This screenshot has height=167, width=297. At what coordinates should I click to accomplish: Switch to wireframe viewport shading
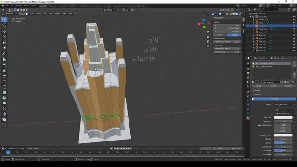(x=231, y=13)
